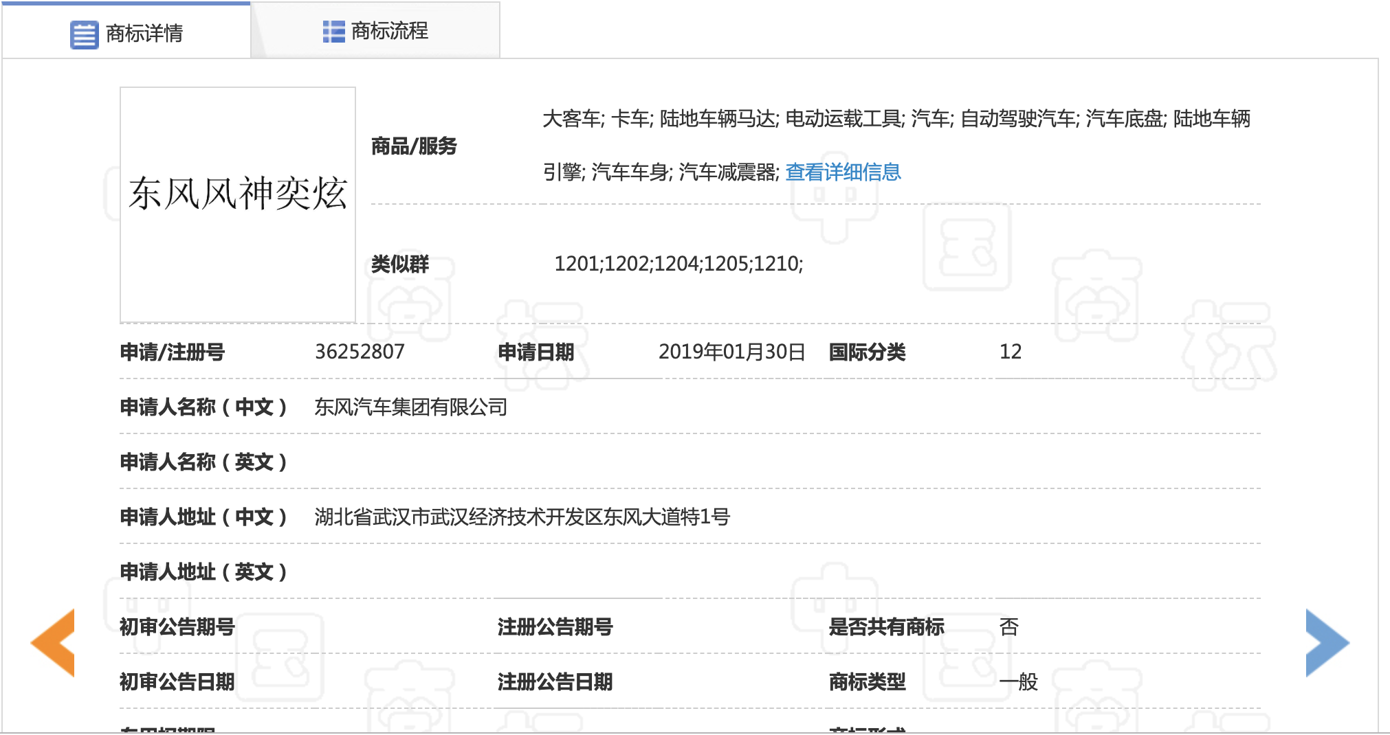Click the 否 shared trademark value

[1009, 627]
